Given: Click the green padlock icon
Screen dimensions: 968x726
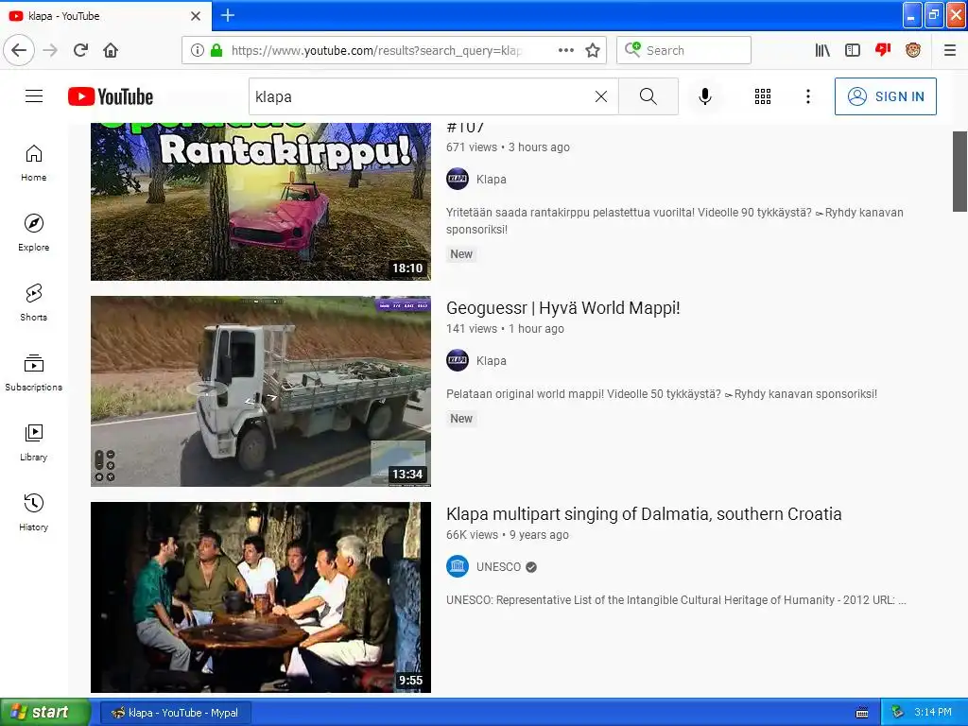Looking at the screenshot, I should click(216, 50).
